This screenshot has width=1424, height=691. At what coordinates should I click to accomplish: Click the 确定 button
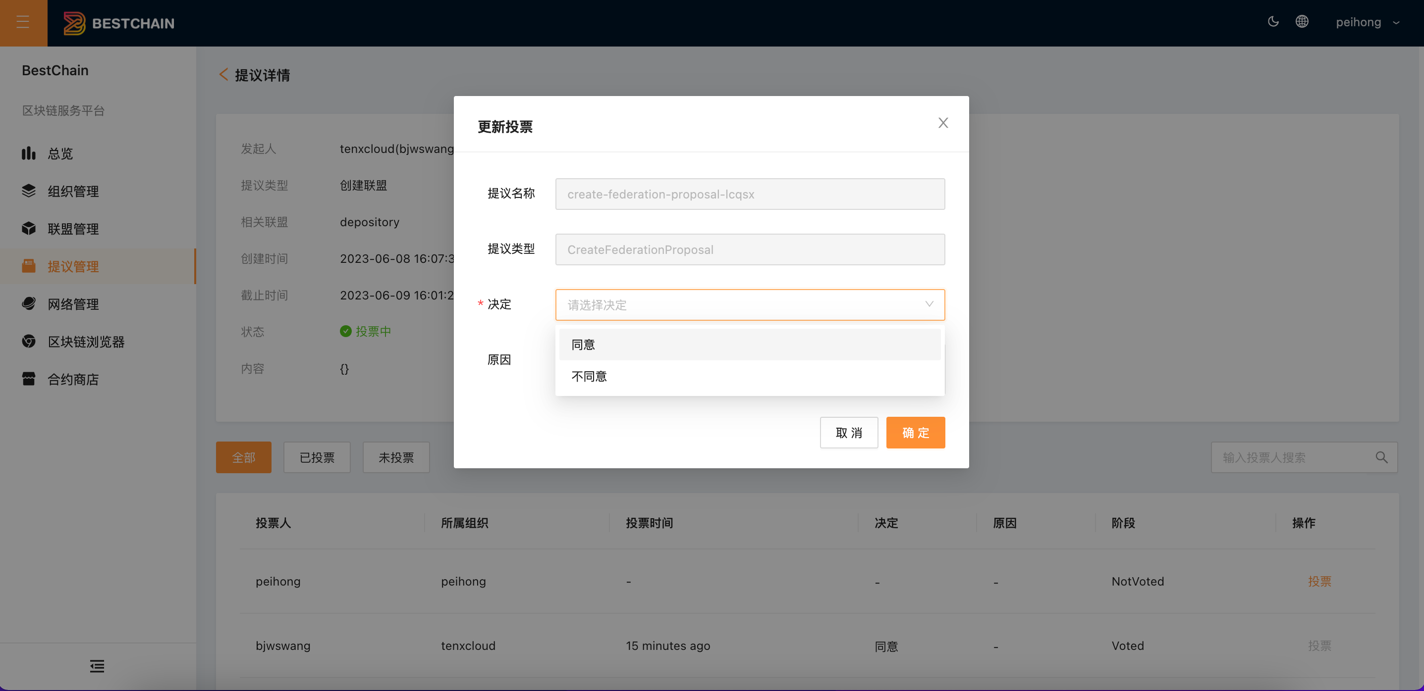(916, 433)
